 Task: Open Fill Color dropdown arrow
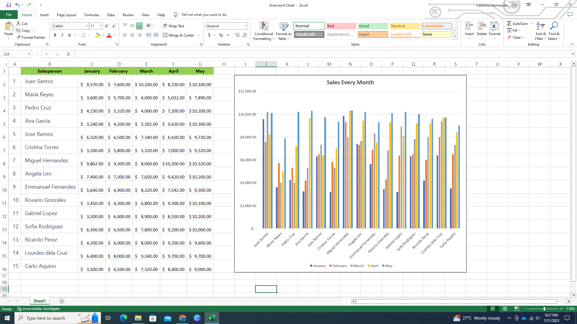[103, 35]
